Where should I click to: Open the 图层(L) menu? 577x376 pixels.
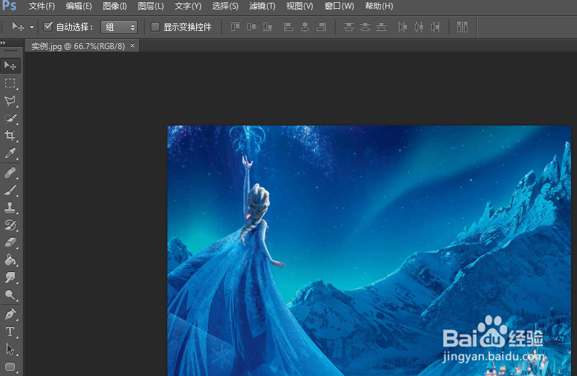click(151, 6)
